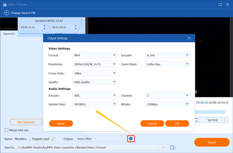The width and height of the screenshot is (233, 153).
Task: Adjust end time stepper arrows
Action: coord(76,27)
